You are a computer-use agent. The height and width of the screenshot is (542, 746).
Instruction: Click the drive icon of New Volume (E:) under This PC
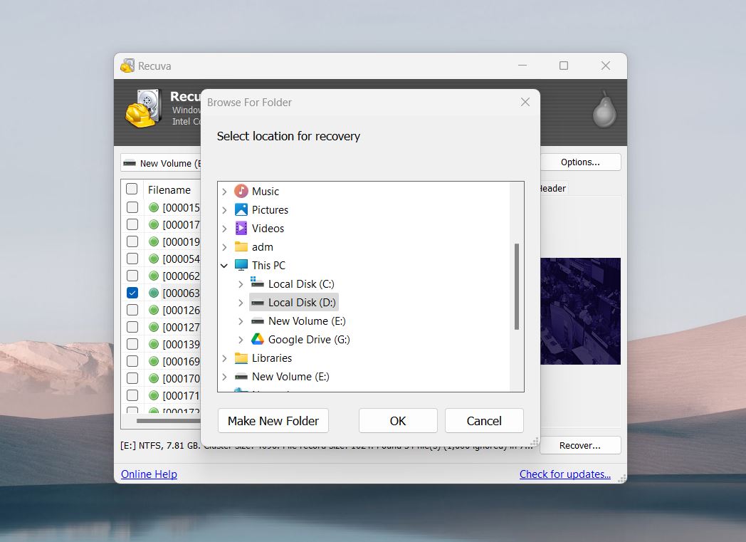[x=258, y=321]
